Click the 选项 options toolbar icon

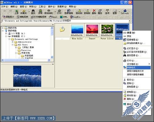click(107, 12)
